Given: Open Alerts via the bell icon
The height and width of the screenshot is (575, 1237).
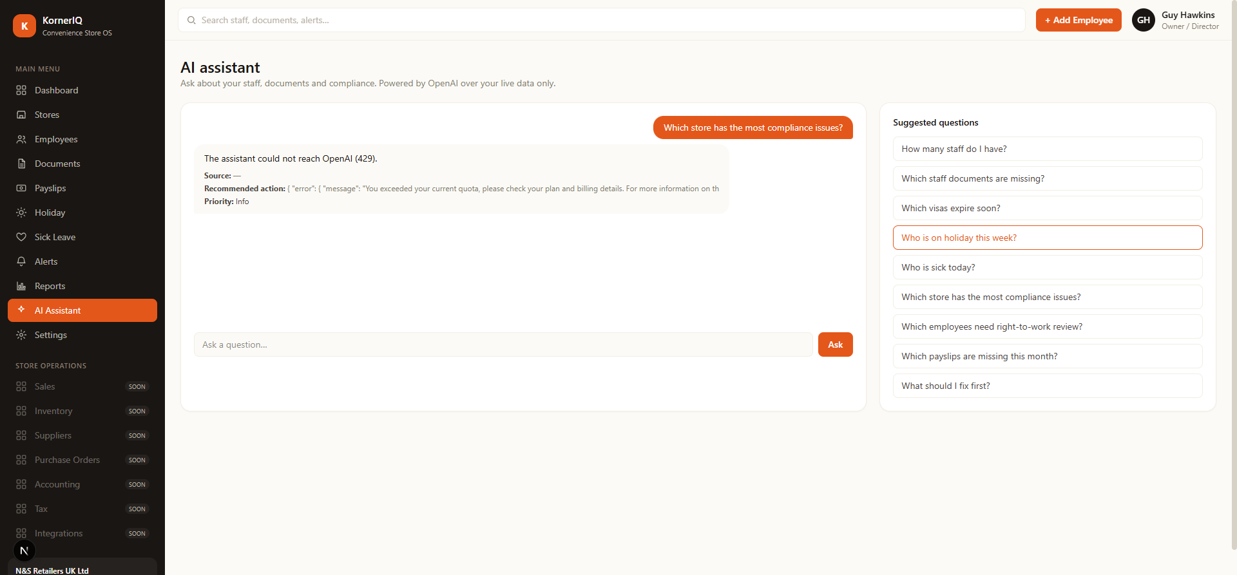Looking at the screenshot, I should (21, 261).
